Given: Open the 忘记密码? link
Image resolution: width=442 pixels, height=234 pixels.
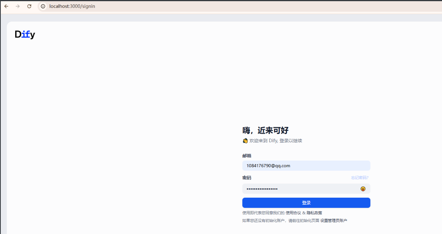Looking at the screenshot, I should click(x=360, y=178).
